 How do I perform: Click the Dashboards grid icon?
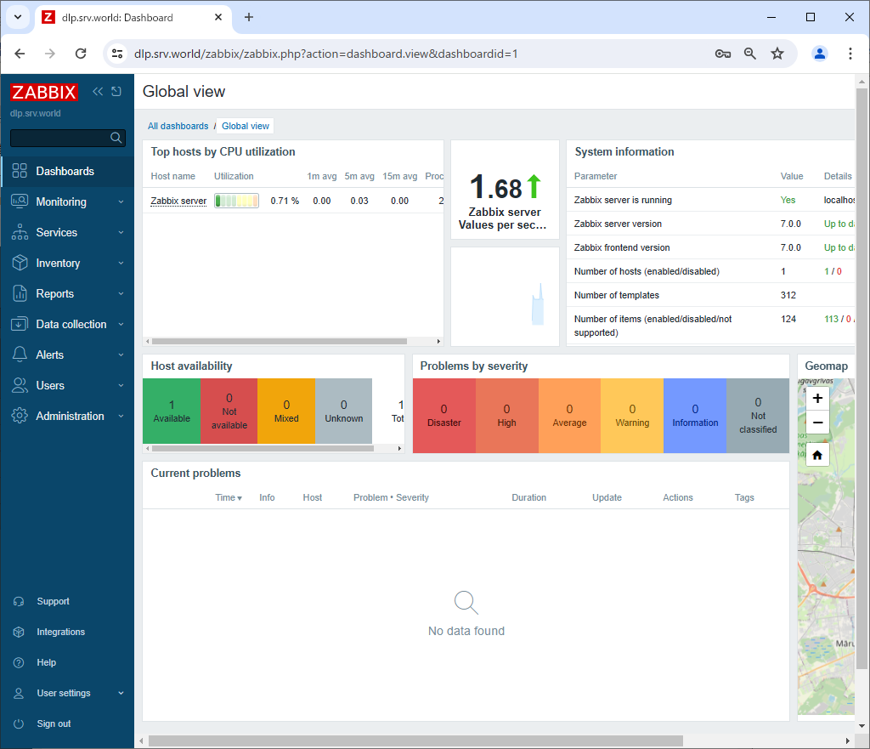tap(20, 171)
